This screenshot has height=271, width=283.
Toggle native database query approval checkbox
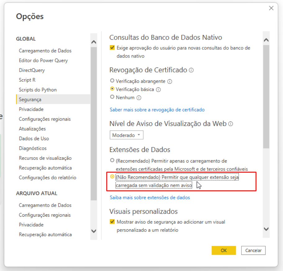pyautogui.click(x=112, y=48)
